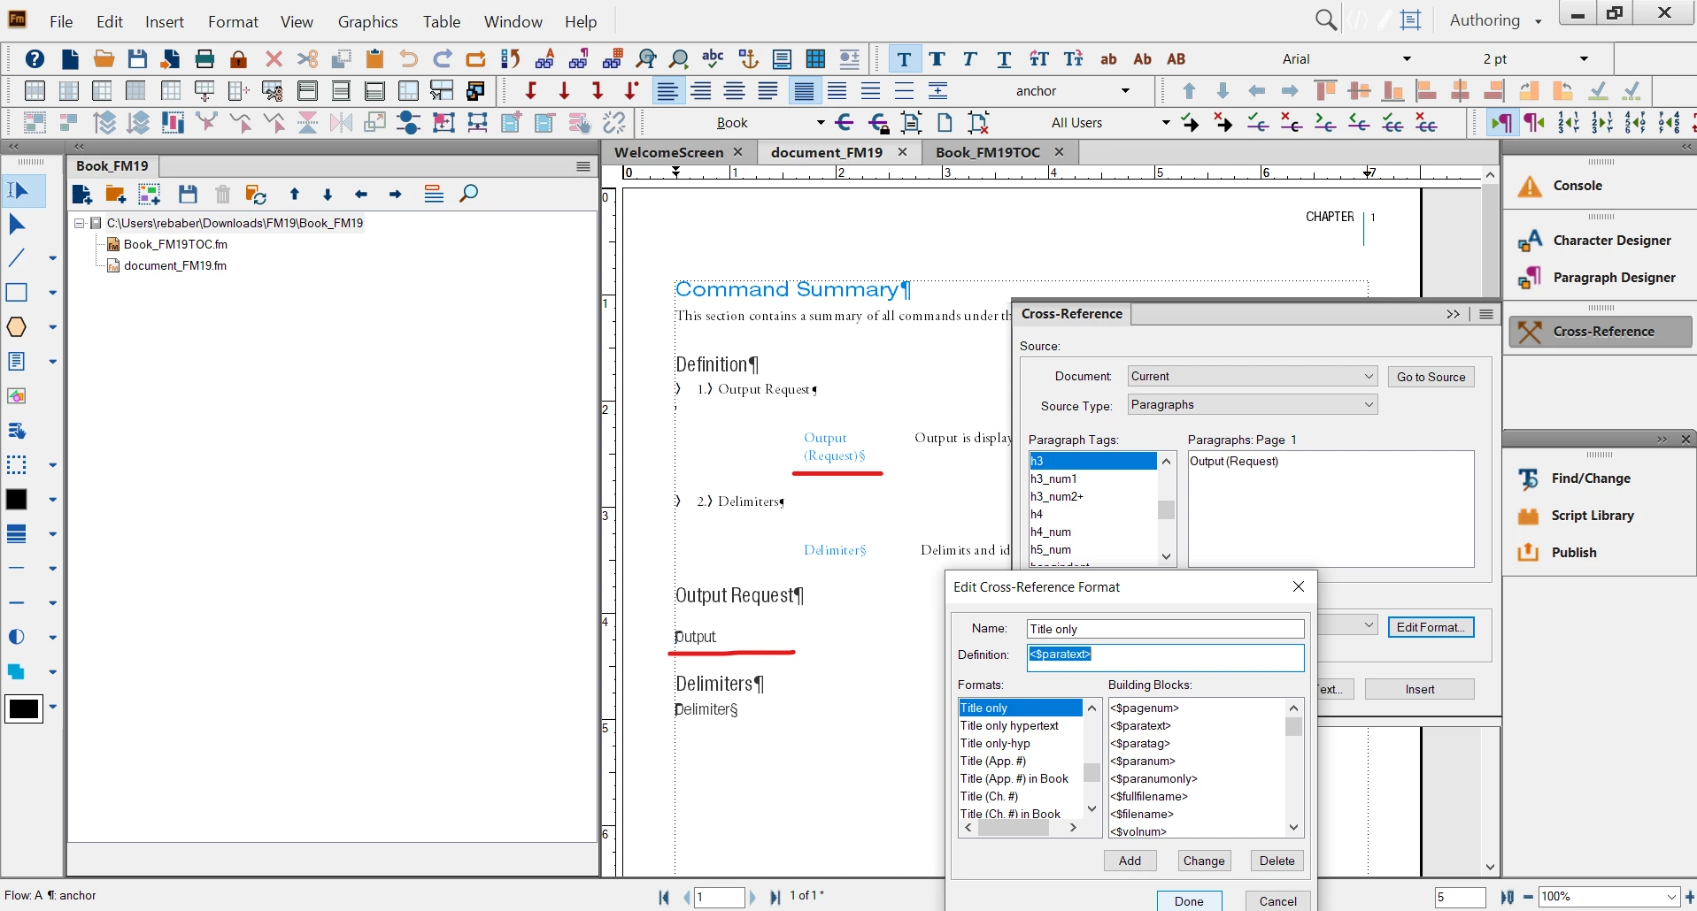
Task: Toggle left paragraph alignment
Action: (x=667, y=91)
